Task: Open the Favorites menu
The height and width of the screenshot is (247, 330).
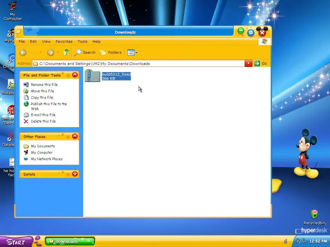Action: 64,41
